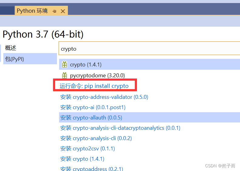Screen dimensions: 240x171
Task: Select the 包(PyPI) section
Action: [15, 59]
